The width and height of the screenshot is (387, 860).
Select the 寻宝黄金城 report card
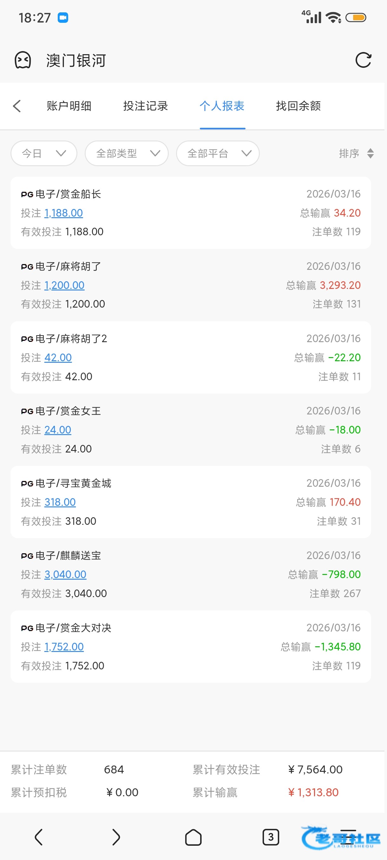click(x=190, y=502)
